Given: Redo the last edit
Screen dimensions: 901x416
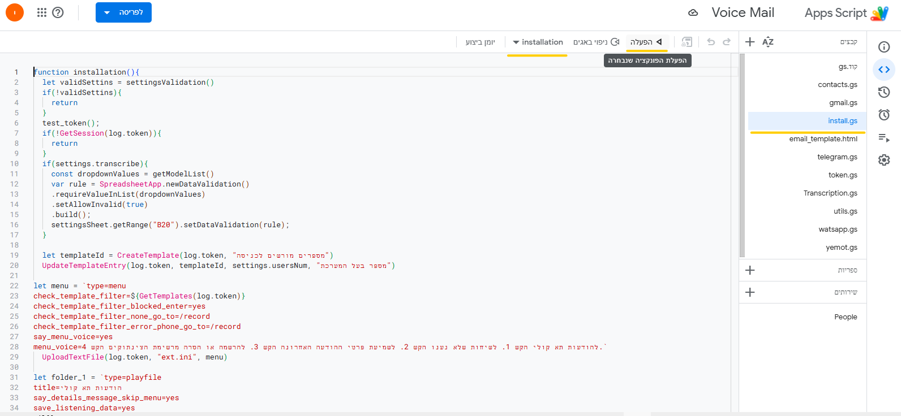Looking at the screenshot, I should point(727,42).
